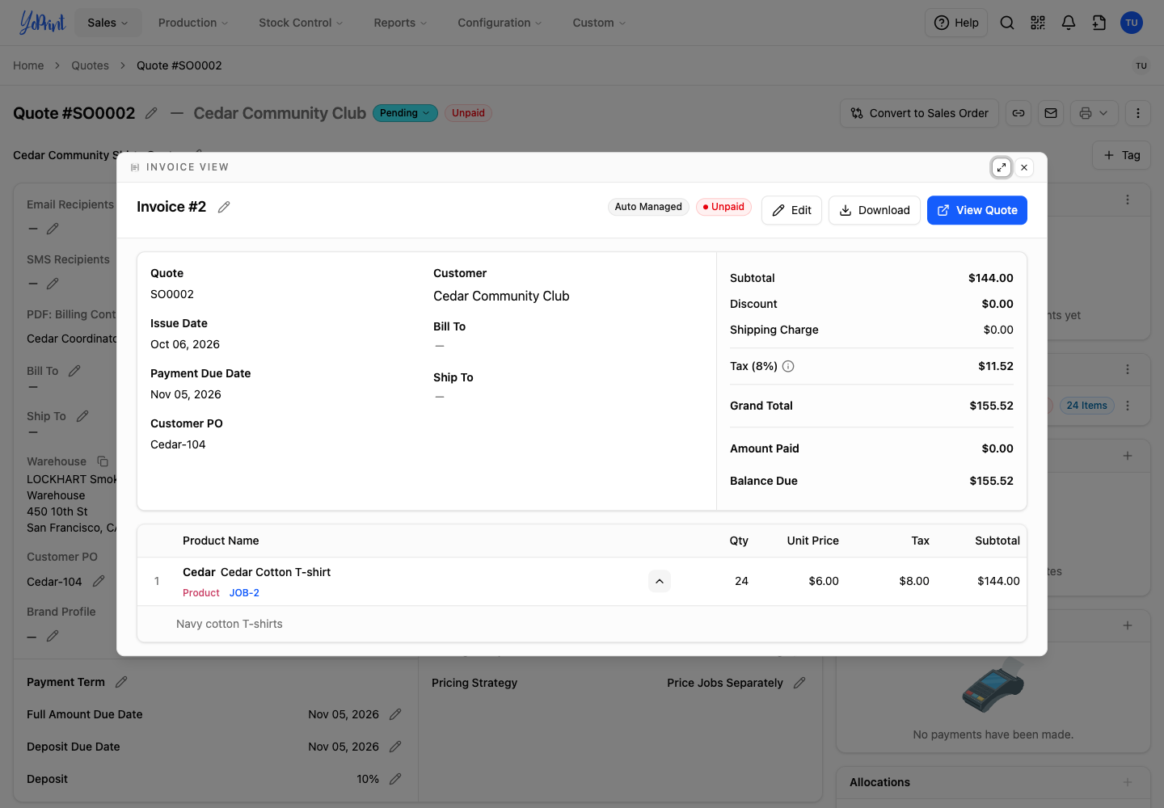Open the print options dropdown
This screenshot has width=1164, height=808.
[1094, 113]
